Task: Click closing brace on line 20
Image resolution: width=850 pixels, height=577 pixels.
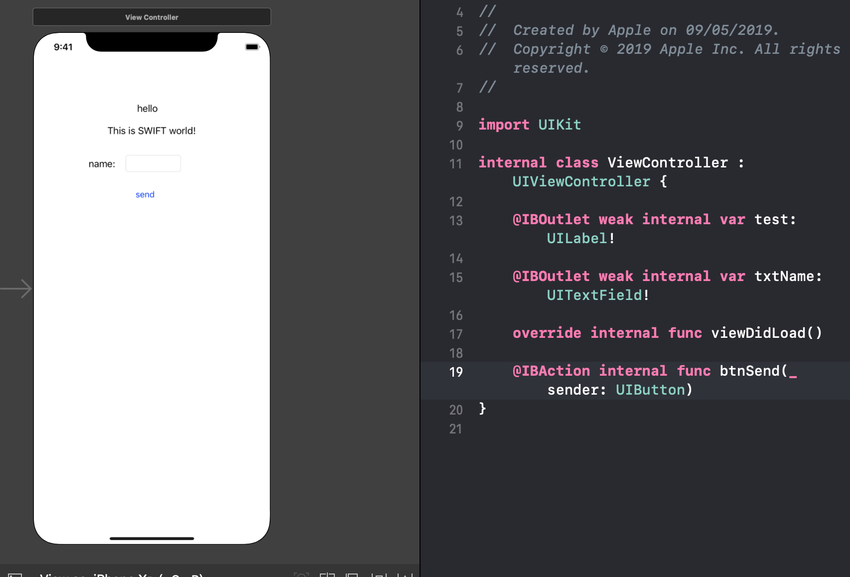Action: 482,409
